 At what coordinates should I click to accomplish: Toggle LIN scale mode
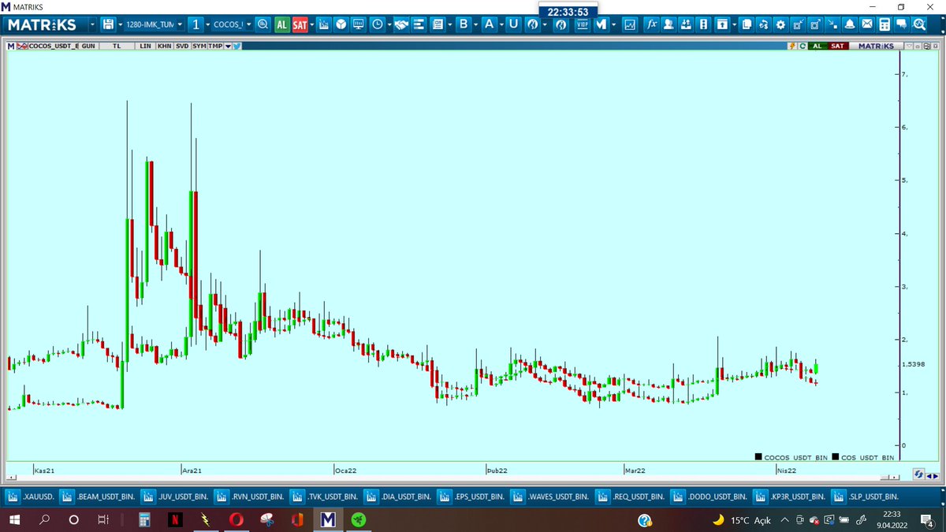pos(145,46)
